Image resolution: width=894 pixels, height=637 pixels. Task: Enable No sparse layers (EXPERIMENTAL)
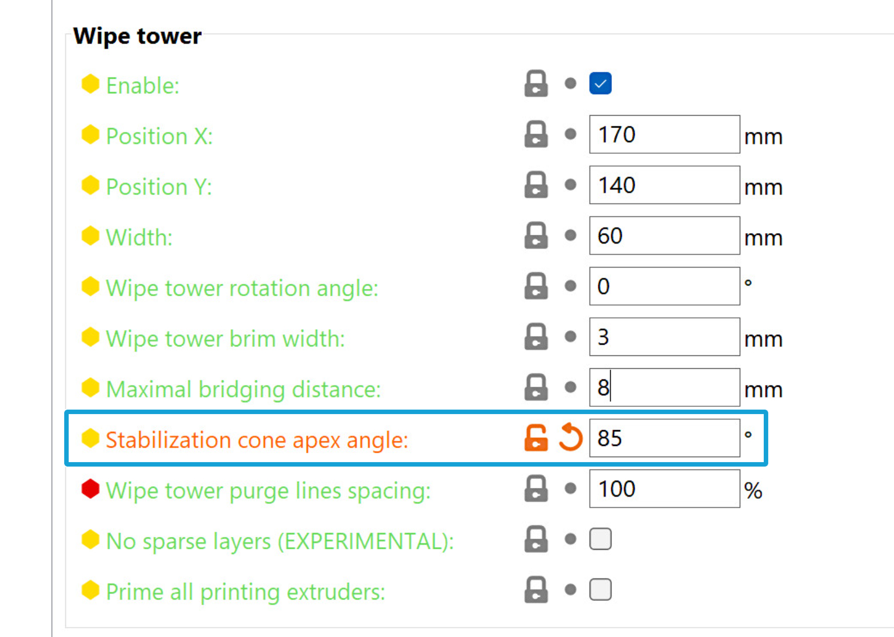click(x=600, y=539)
